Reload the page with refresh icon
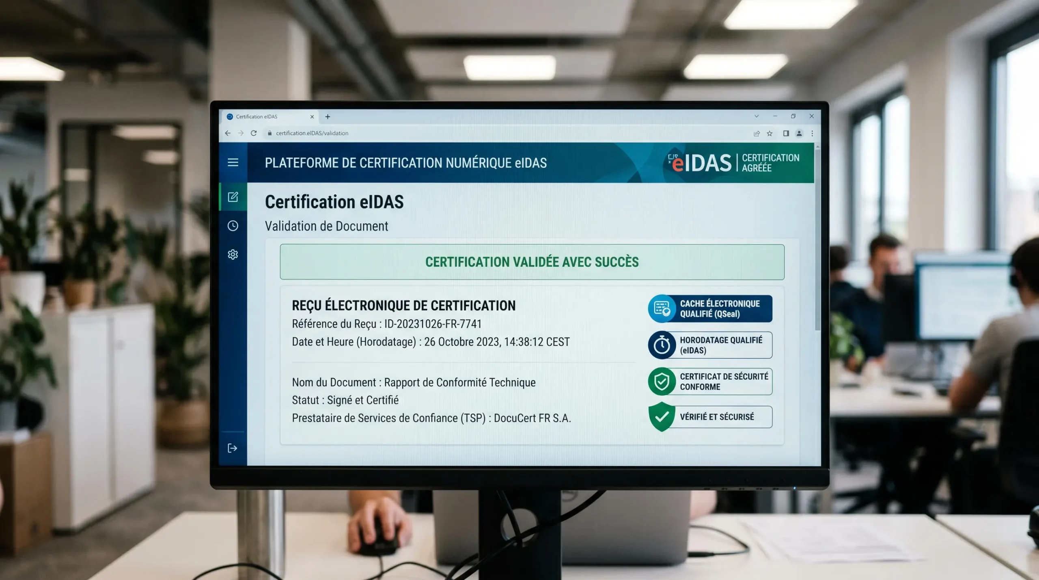The image size is (1039, 580). [254, 133]
